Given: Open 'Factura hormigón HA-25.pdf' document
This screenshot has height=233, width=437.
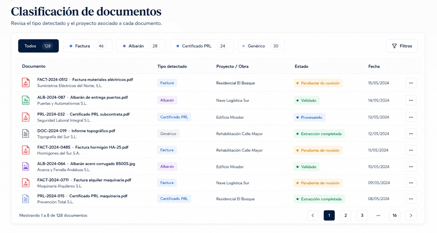Looking at the screenshot, I should (x=102, y=147).
